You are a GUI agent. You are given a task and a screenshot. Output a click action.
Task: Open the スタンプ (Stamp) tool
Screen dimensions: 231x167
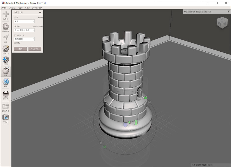tap(5, 60)
